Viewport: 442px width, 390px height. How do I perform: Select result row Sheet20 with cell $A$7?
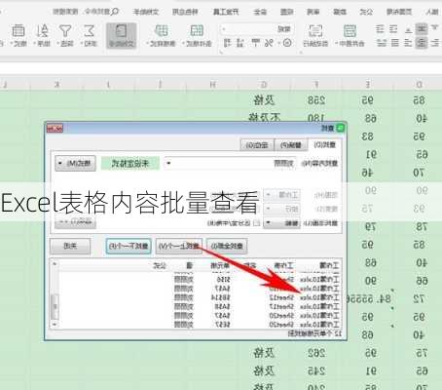tap(199, 316)
